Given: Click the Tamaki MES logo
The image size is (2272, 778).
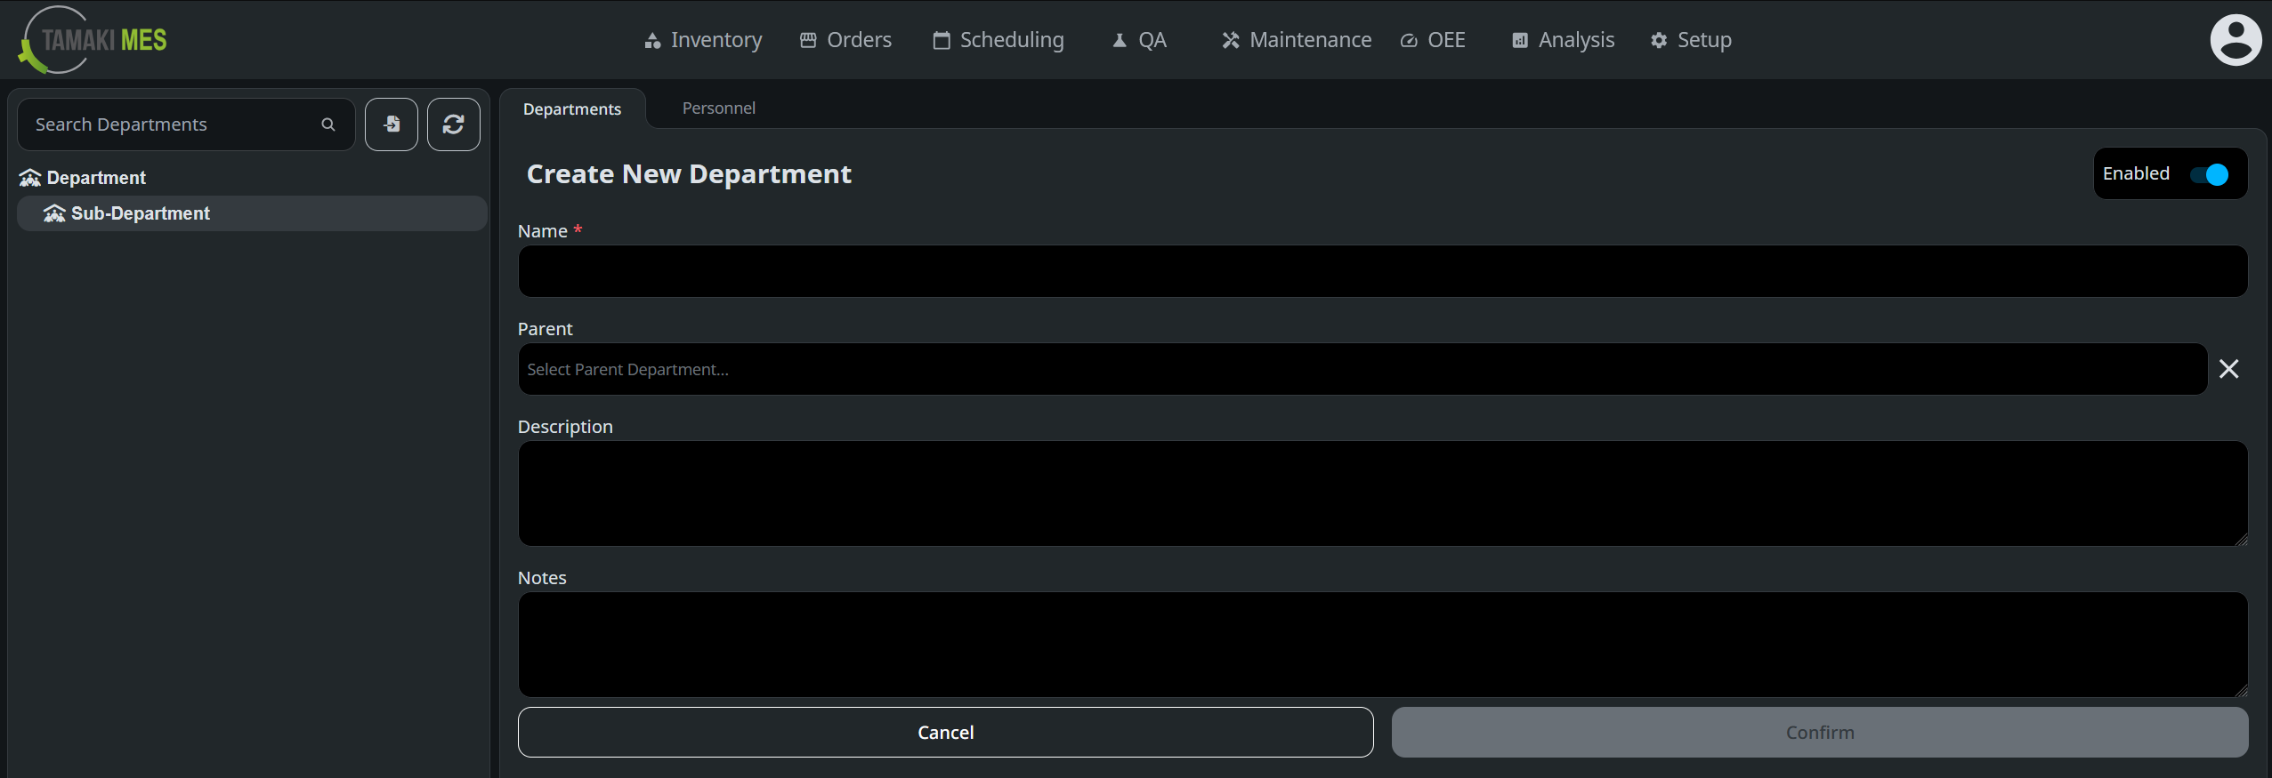Looking at the screenshot, I should pos(93,40).
